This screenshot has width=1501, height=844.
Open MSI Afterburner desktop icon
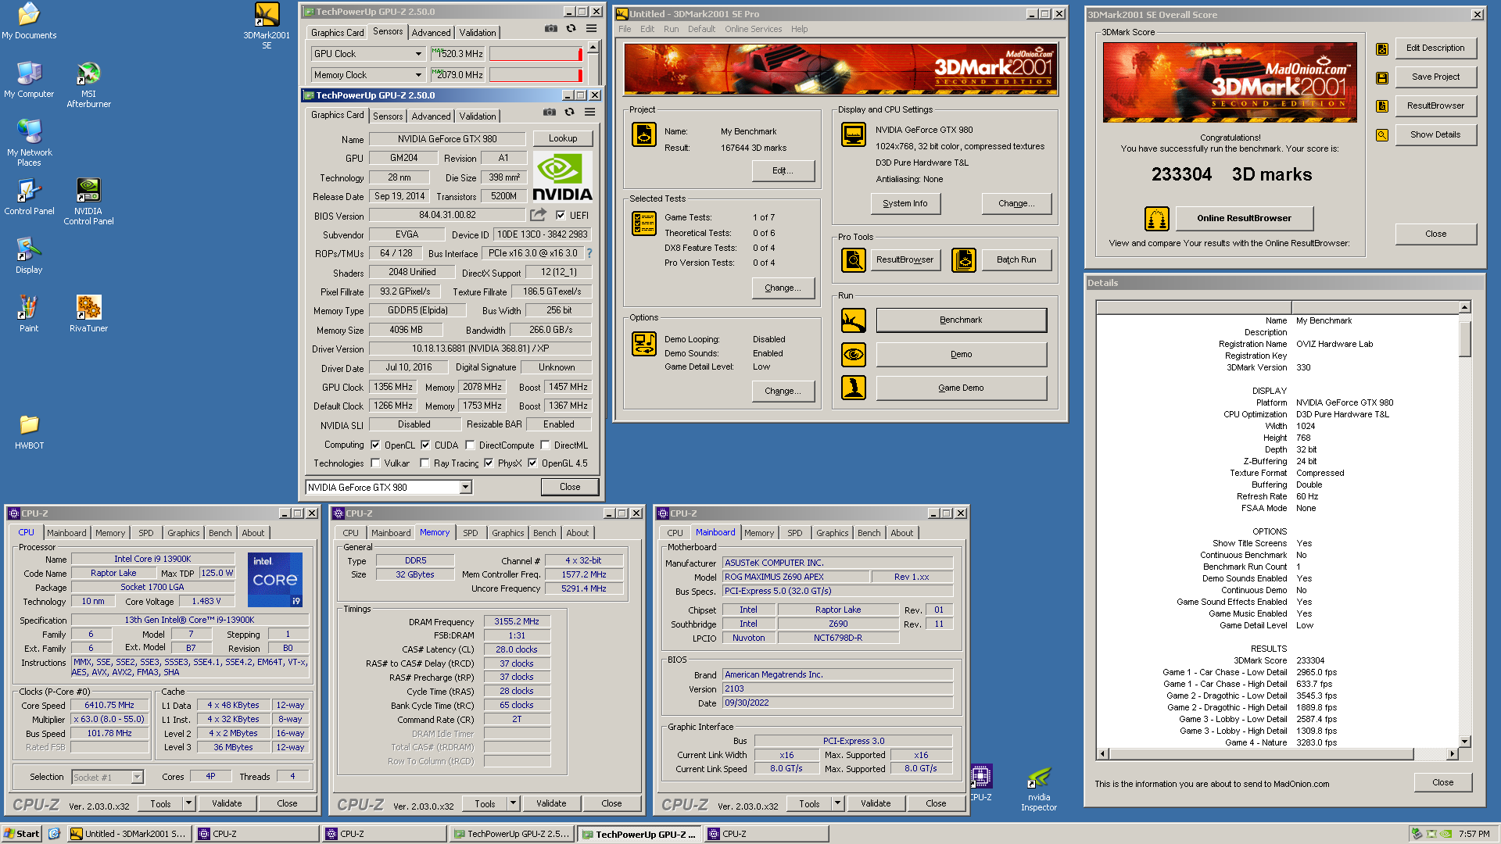(88, 84)
